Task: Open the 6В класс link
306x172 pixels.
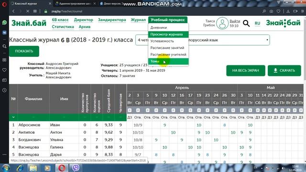Action: click(x=60, y=20)
